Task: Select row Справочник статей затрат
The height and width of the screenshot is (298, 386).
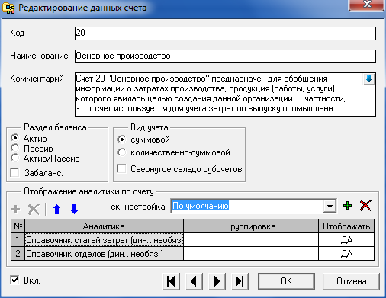Action: coord(104,240)
